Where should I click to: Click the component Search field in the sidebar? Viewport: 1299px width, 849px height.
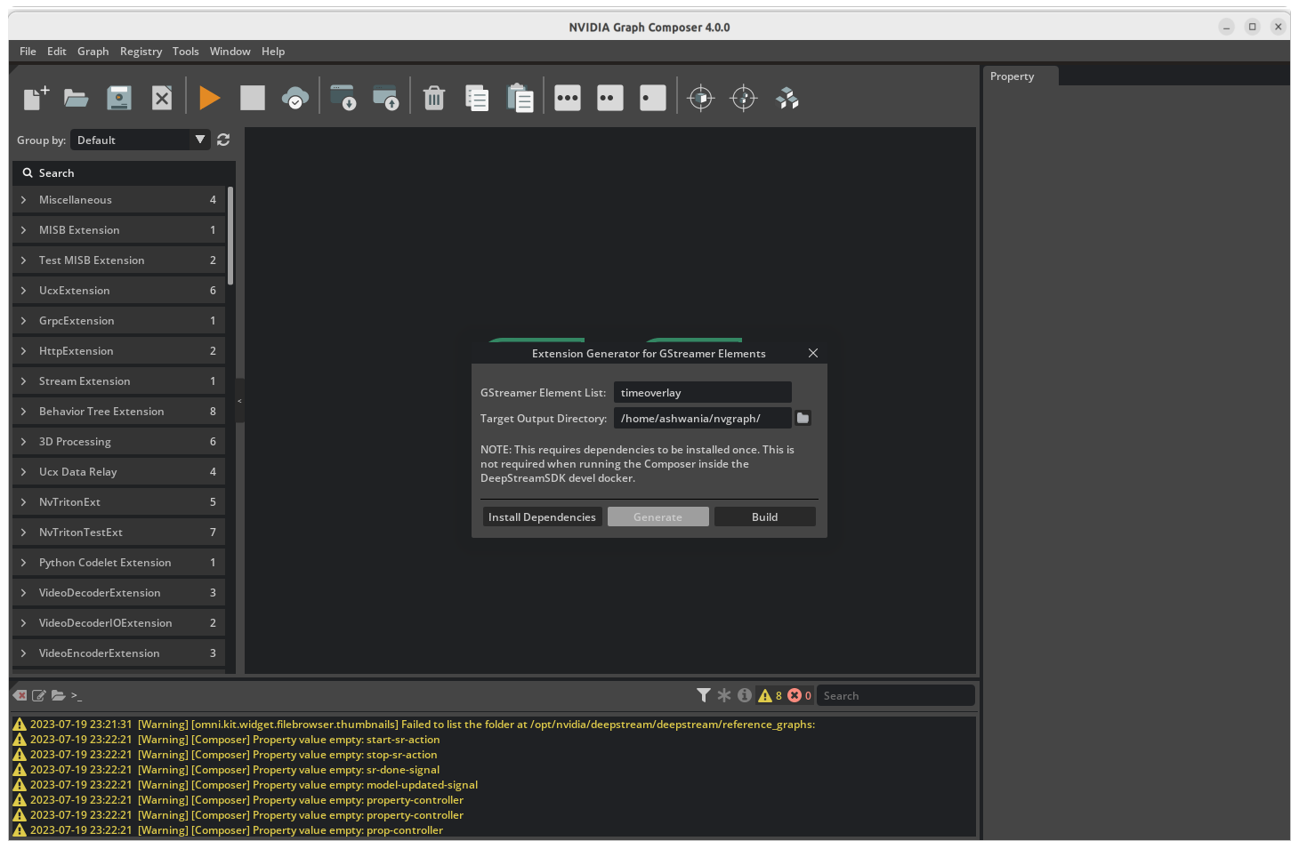(x=125, y=173)
